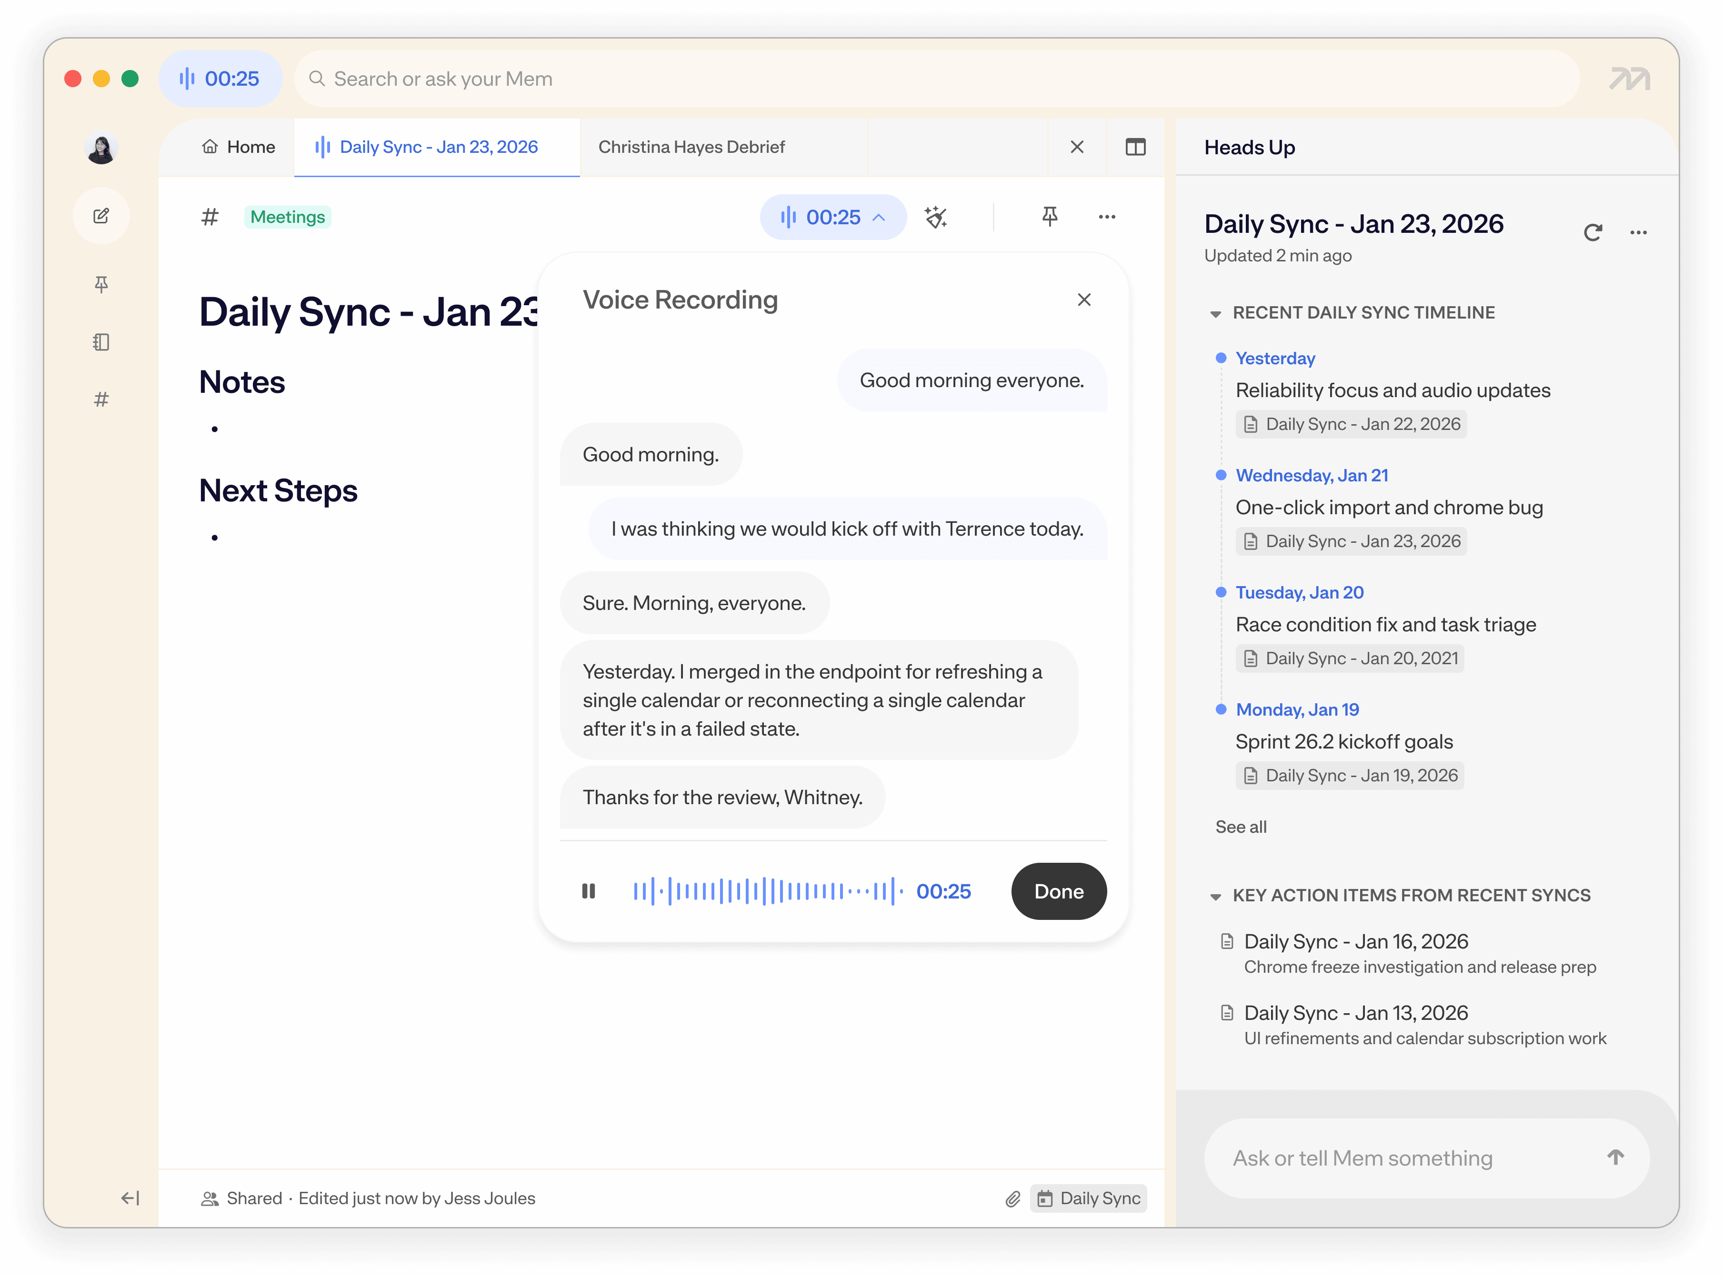The image size is (1723, 1277).
Task: Collapse the Recent Daily Sync Timeline section
Action: (x=1215, y=314)
